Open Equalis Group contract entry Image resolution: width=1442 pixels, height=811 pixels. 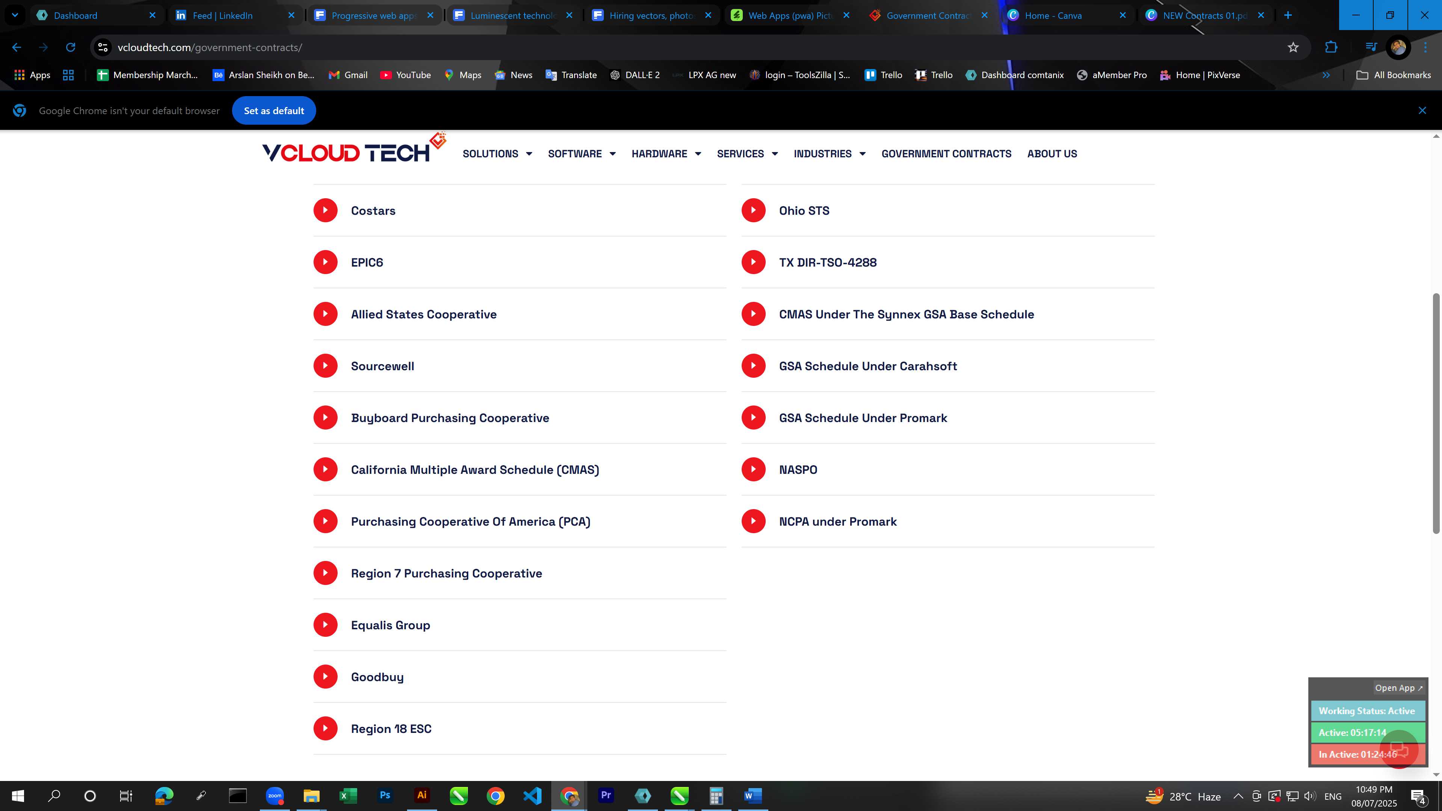point(391,625)
